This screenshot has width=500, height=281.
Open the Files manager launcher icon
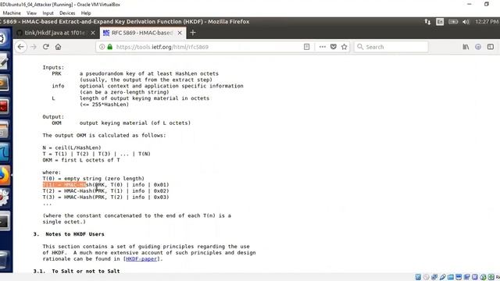click(4, 130)
